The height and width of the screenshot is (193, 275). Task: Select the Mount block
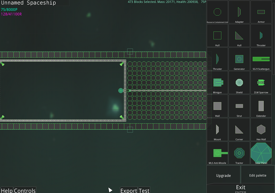217,129
